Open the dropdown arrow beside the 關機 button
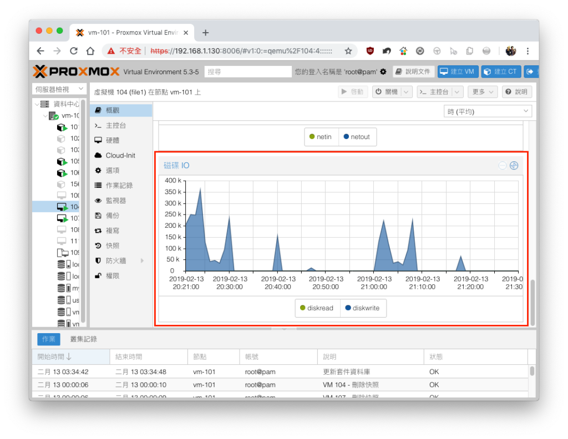The image size is (568, 439). click(x=407, y=92)
